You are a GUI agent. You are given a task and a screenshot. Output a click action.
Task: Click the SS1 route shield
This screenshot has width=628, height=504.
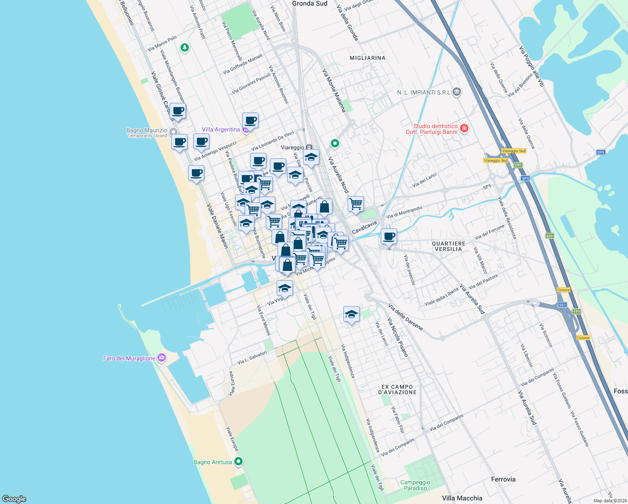pyautogui.click(x=562, y=305)
